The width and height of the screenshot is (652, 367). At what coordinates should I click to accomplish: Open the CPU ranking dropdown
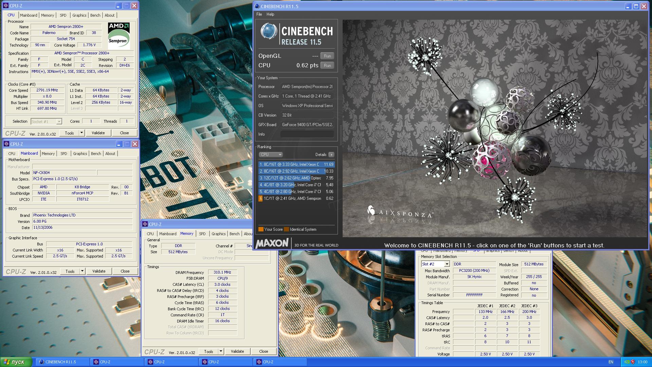(271, 155)
